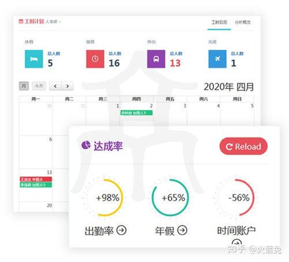Select the overtime headcount value 16
Image resolution: width=289 pixels, height=262 pixels.
114,63
